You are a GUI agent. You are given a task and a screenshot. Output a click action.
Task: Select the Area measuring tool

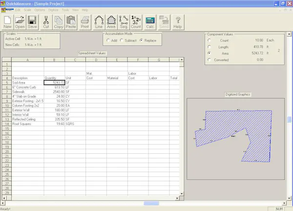[111, 22]
